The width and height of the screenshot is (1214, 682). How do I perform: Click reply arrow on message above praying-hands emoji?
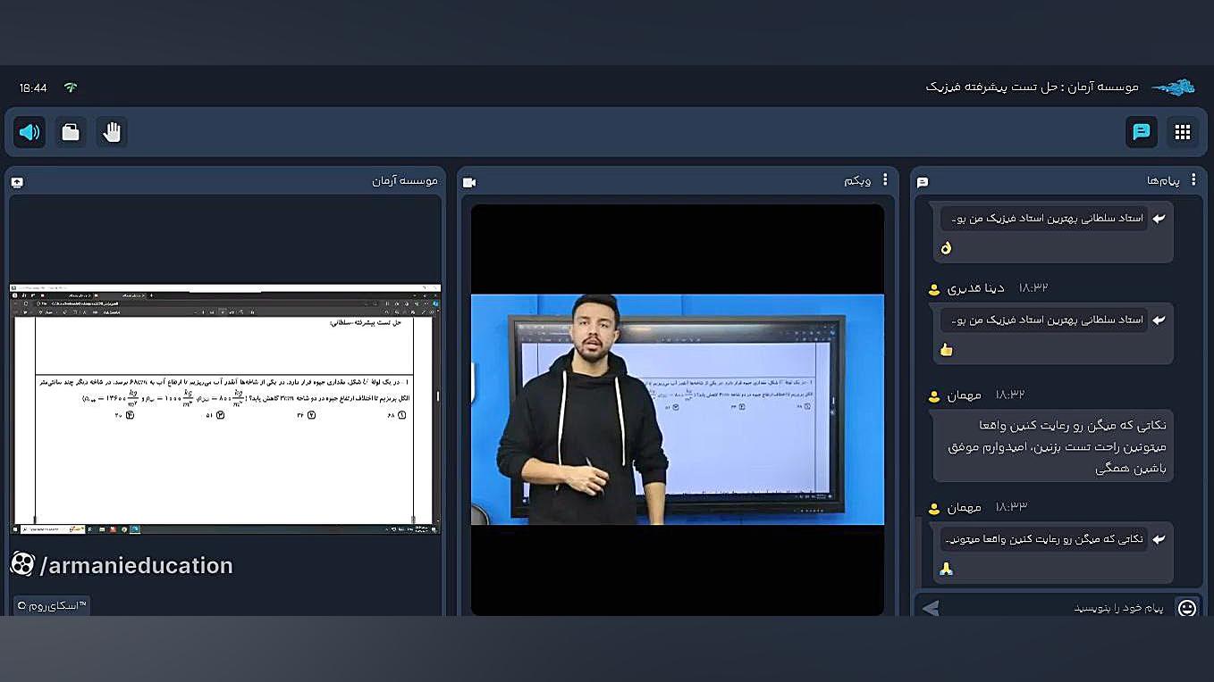click(x=1159, y=539)
